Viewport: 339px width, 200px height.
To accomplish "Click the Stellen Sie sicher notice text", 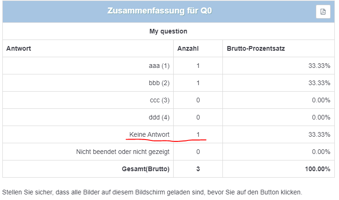I will pos(152,192).
